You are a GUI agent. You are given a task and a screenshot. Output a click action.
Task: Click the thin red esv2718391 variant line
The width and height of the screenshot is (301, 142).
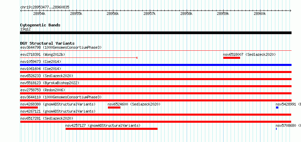pyautogui.click(x=79, y=58)
